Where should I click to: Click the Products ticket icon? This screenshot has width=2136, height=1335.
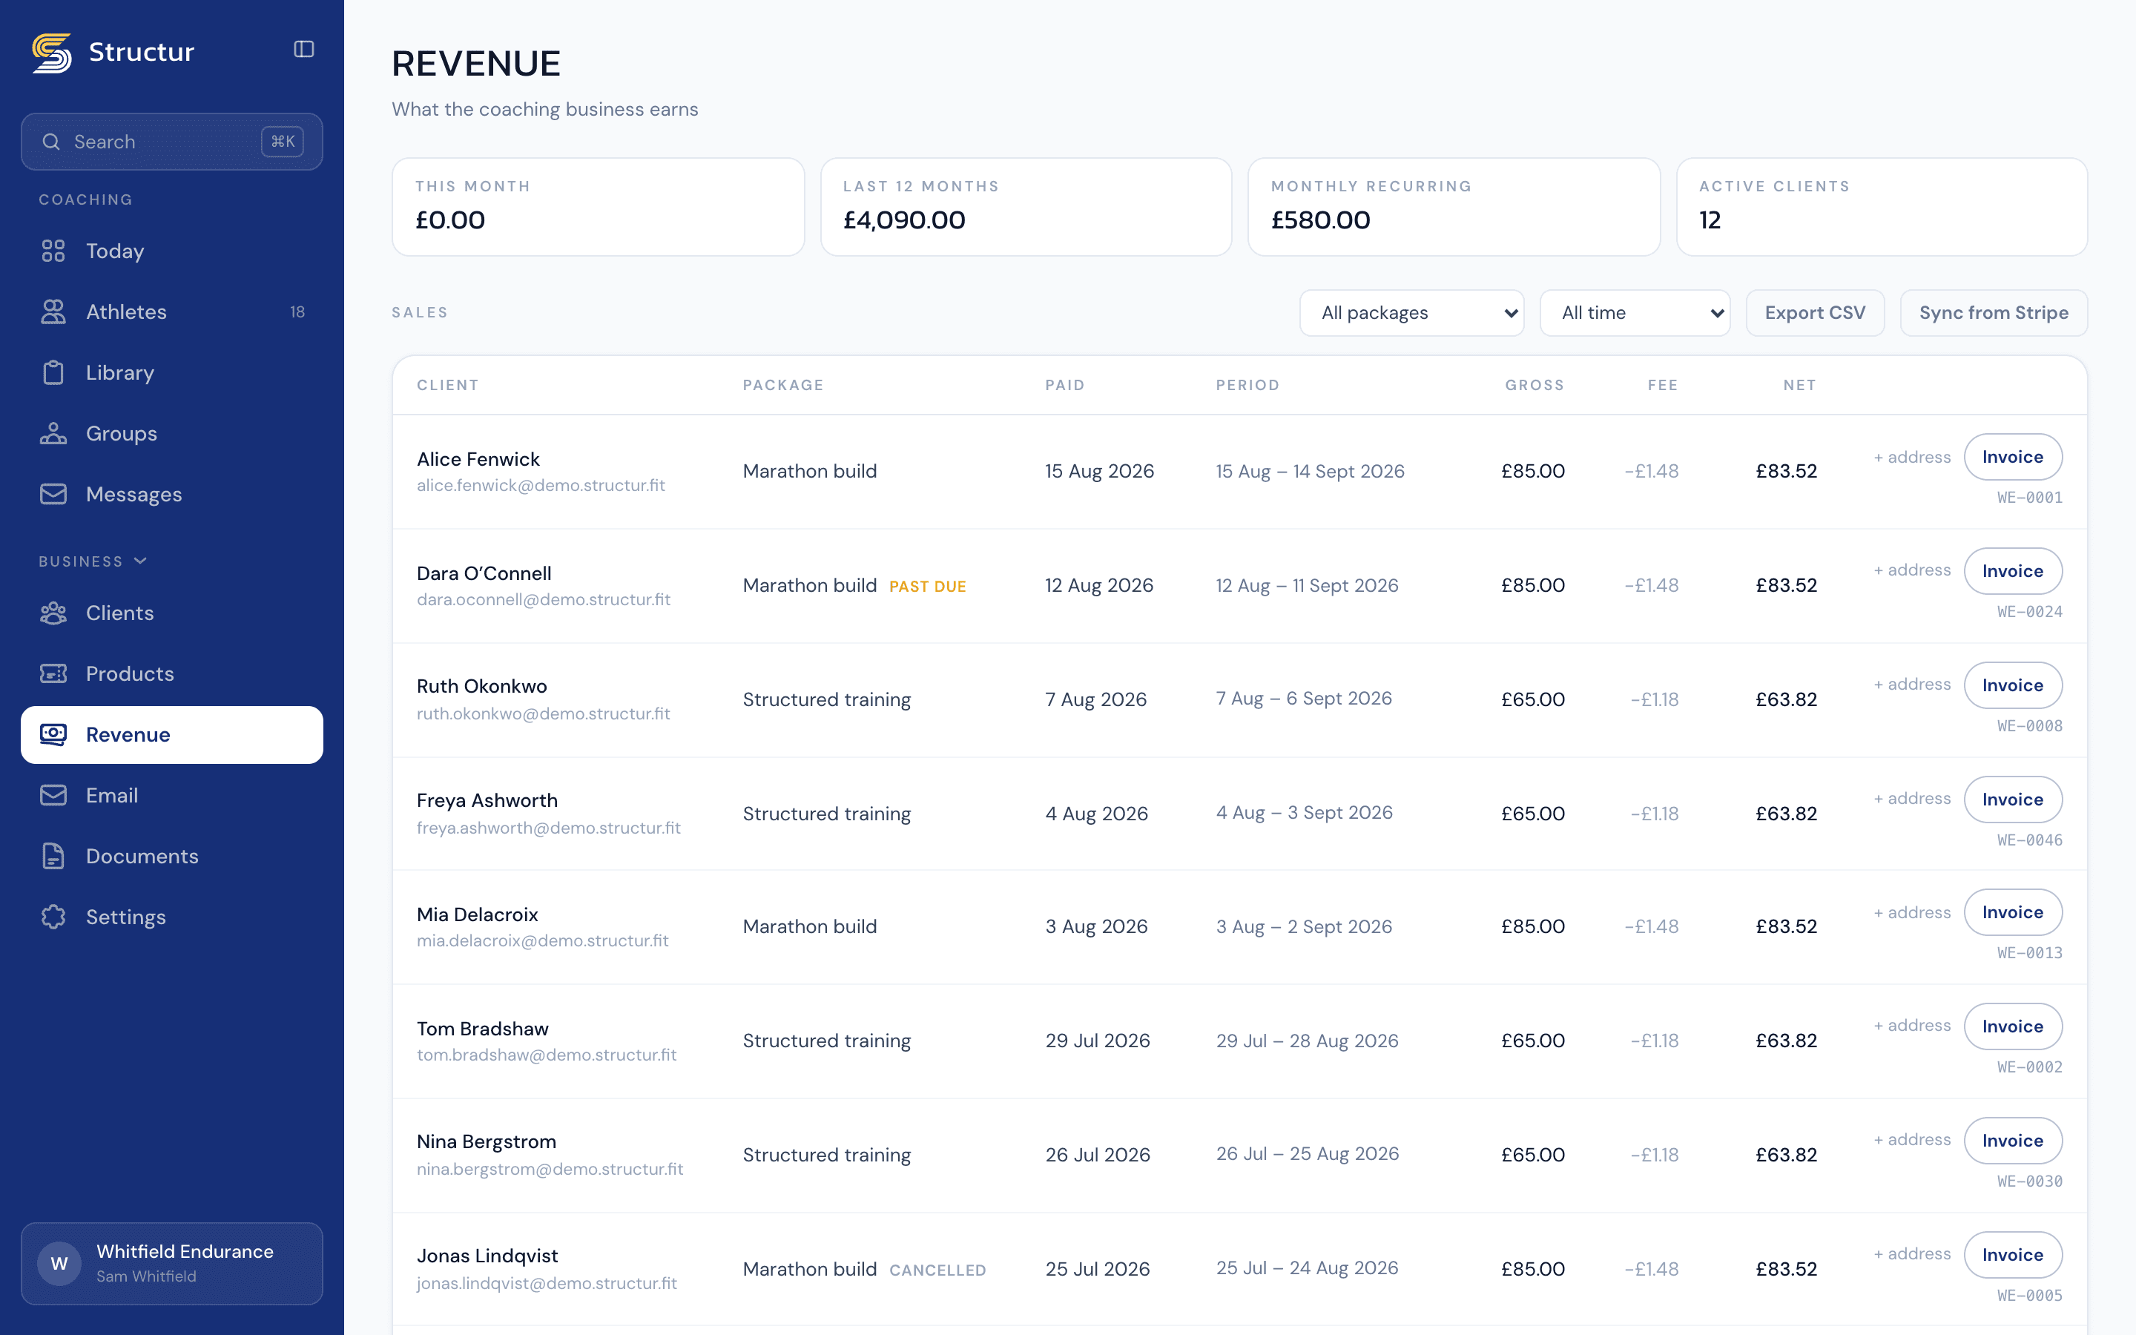point(53,673)
